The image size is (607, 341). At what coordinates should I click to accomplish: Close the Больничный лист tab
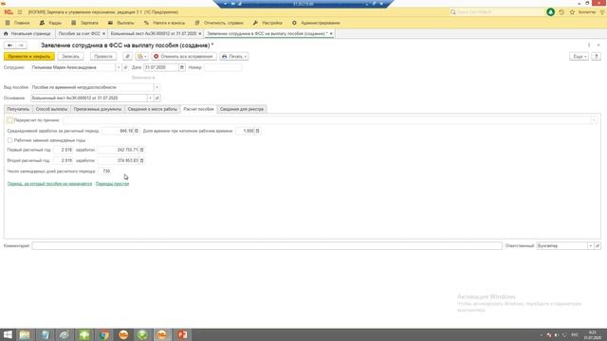[x=200, y=34]
